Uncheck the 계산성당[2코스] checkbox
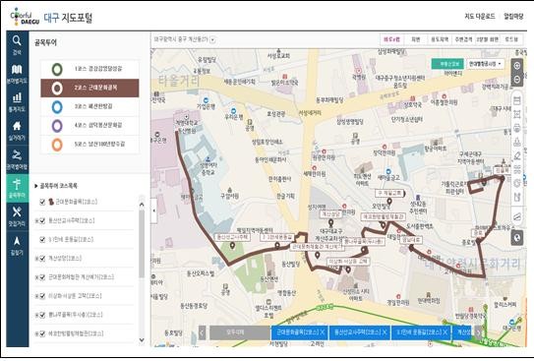 [42, 259]
